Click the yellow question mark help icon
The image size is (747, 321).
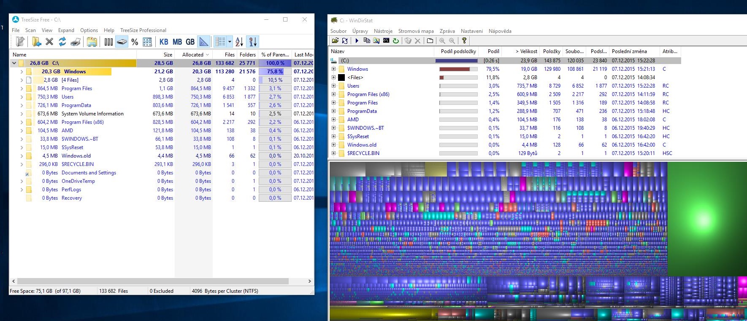[x=464, y=41]
